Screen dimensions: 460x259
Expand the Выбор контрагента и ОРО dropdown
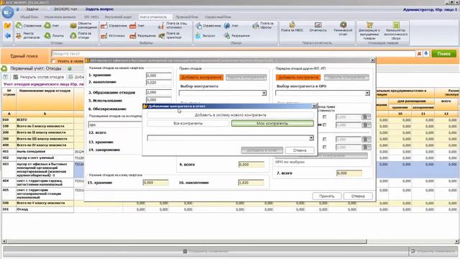tap(367, 93)
